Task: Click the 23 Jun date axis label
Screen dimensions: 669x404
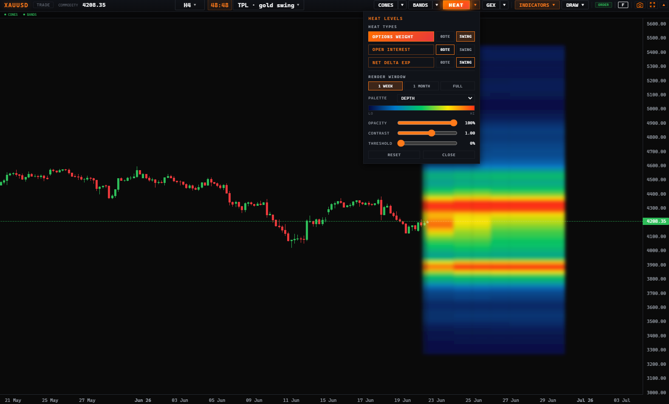Action: tap(437, 400)
